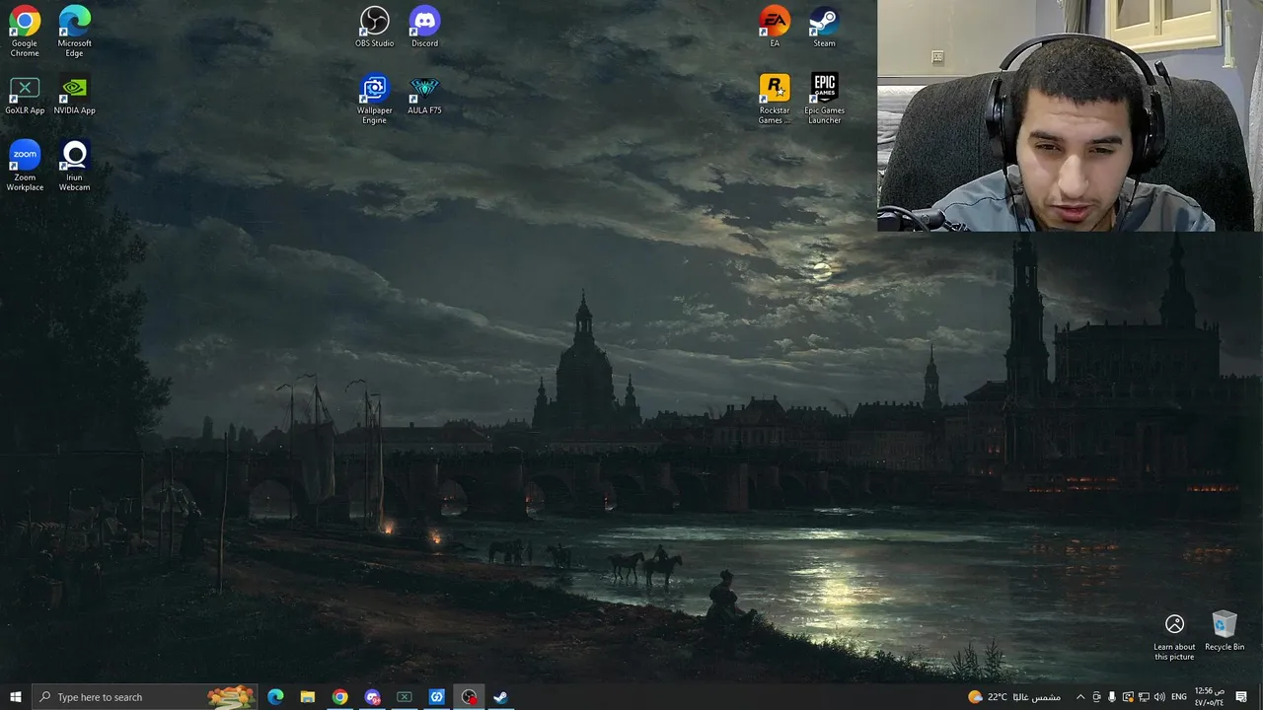This screenshot has height=710, width=1263.
Task: Click the microphone tray icon
Action: [x=1112, y=697]
